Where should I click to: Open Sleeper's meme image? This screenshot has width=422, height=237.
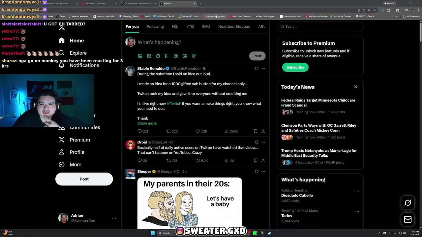click(x=190, y=203)
